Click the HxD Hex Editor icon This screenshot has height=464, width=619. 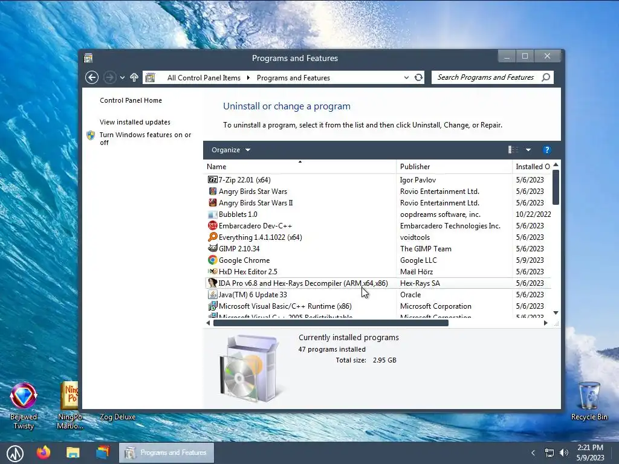tap(212, 271)
